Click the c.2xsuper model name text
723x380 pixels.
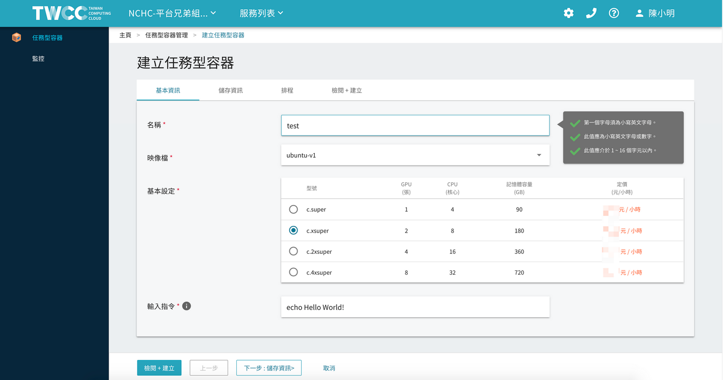[319, 252]
